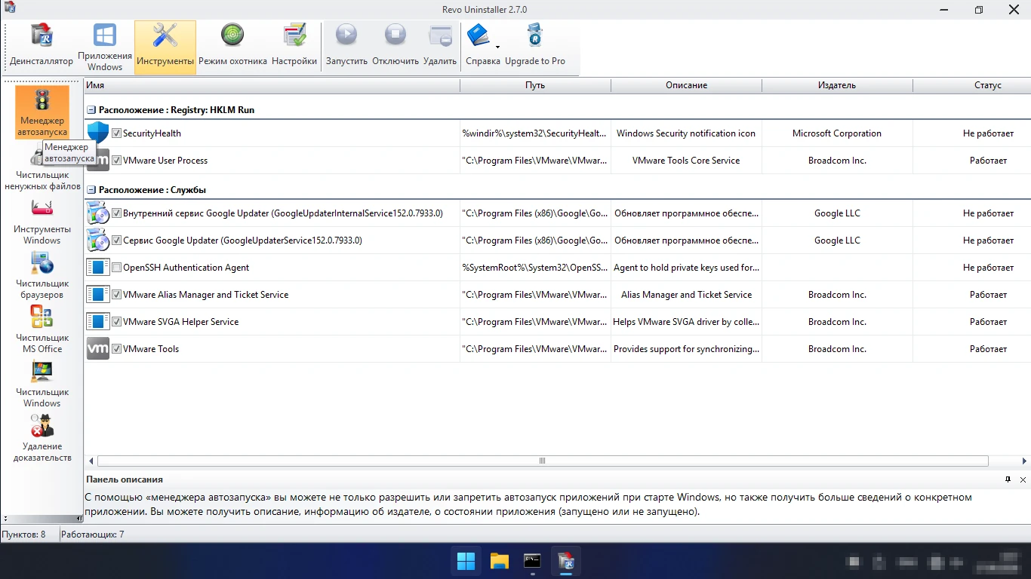Activate Режим охотника mode

[232, 47]
